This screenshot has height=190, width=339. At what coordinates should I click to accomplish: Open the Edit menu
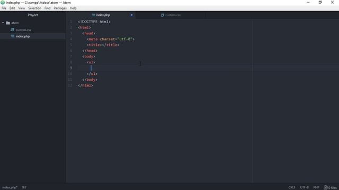12,8
